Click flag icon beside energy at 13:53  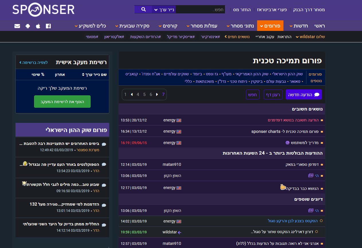(x=179, y=120)
